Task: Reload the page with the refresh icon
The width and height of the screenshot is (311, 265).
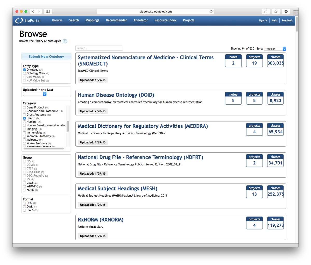Action: coord(211,11)
